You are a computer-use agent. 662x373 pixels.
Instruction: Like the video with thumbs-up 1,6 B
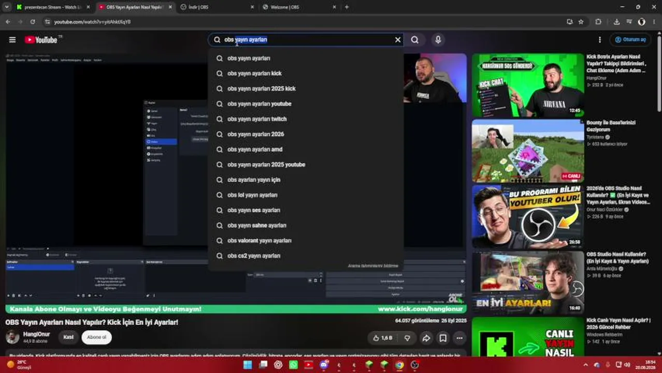(383, 338)
